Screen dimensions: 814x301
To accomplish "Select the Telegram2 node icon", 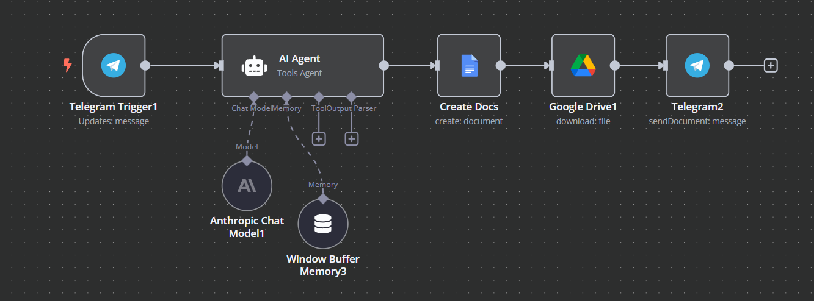I will [x=697, y=65].
